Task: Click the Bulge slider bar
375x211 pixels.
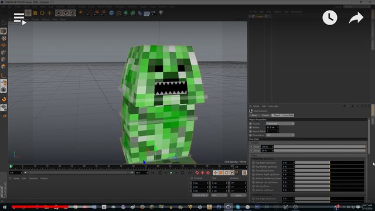Action: (x=319, y=151)
